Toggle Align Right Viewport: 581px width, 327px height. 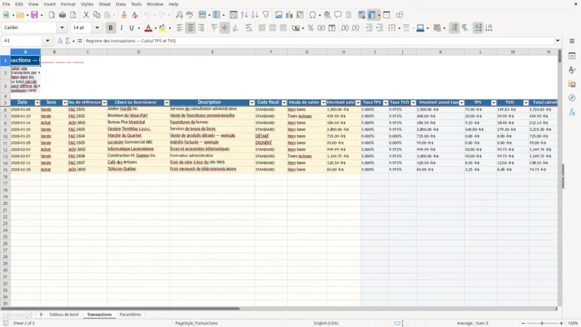point(201,28)
